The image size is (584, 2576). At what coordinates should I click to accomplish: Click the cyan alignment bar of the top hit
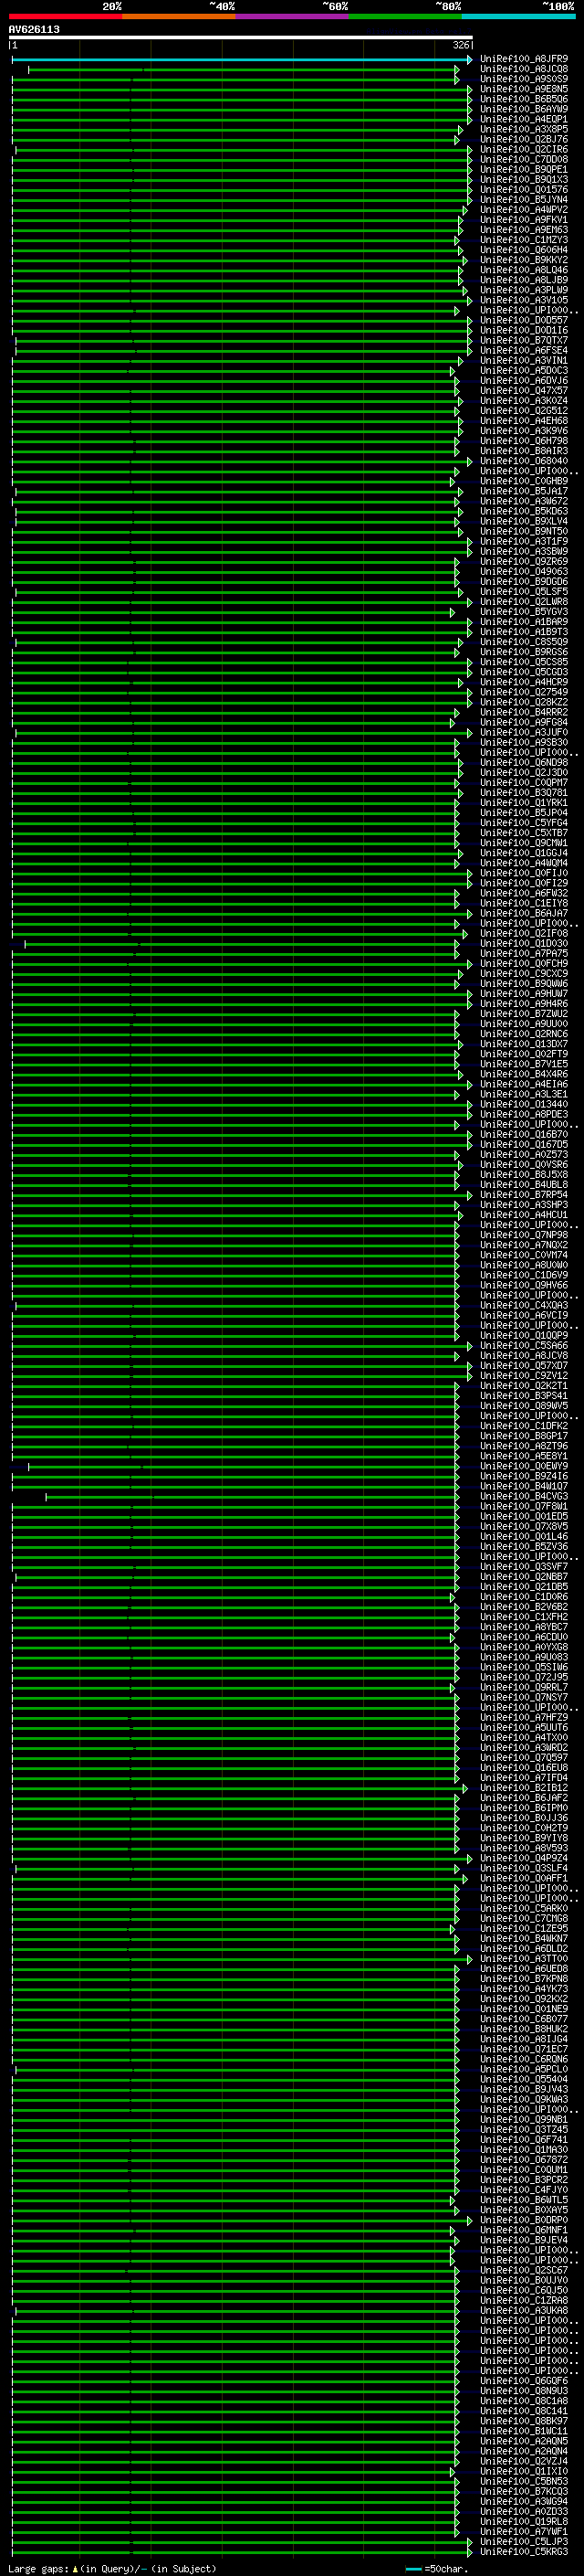tap(242, 59)
